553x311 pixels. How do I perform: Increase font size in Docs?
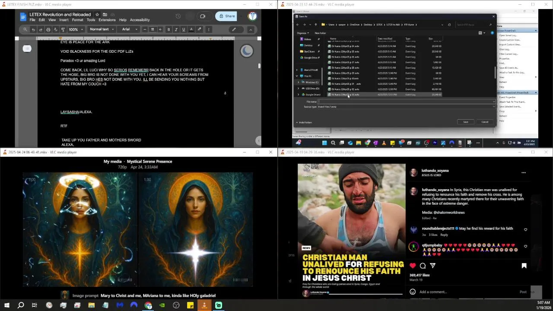pyautogui.click(x=160, y=29)
